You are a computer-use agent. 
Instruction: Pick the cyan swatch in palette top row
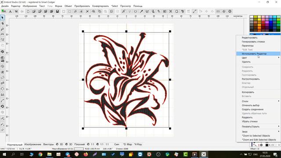tap(275, 17)
